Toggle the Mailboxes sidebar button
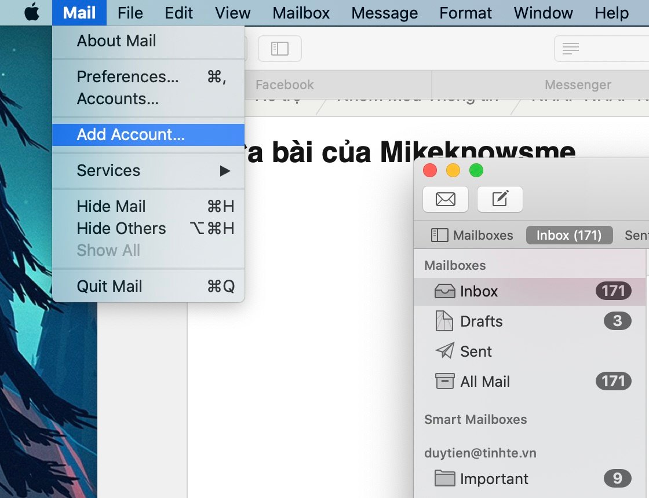 (x=472, y=235)
